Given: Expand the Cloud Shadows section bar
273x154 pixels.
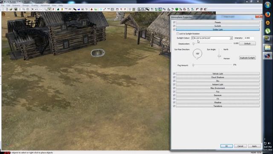Looking at the screenshot, I should coord(218,77).
